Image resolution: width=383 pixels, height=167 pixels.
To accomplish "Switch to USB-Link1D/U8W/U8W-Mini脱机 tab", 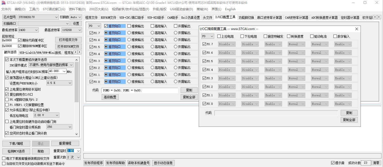I will click(x=41, y=53).
